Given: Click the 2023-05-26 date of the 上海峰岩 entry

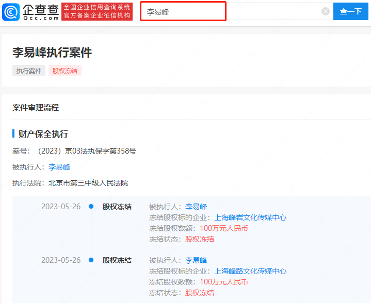Looking at the screenshot, I should 61,207.
